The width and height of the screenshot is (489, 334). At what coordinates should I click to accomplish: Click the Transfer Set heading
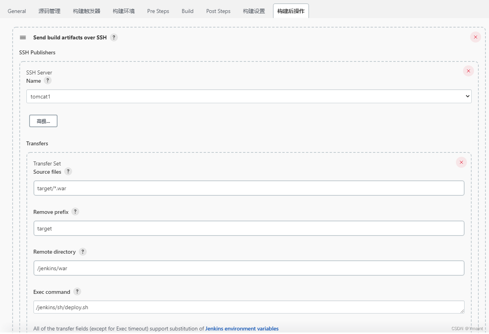tap(47, 163)
